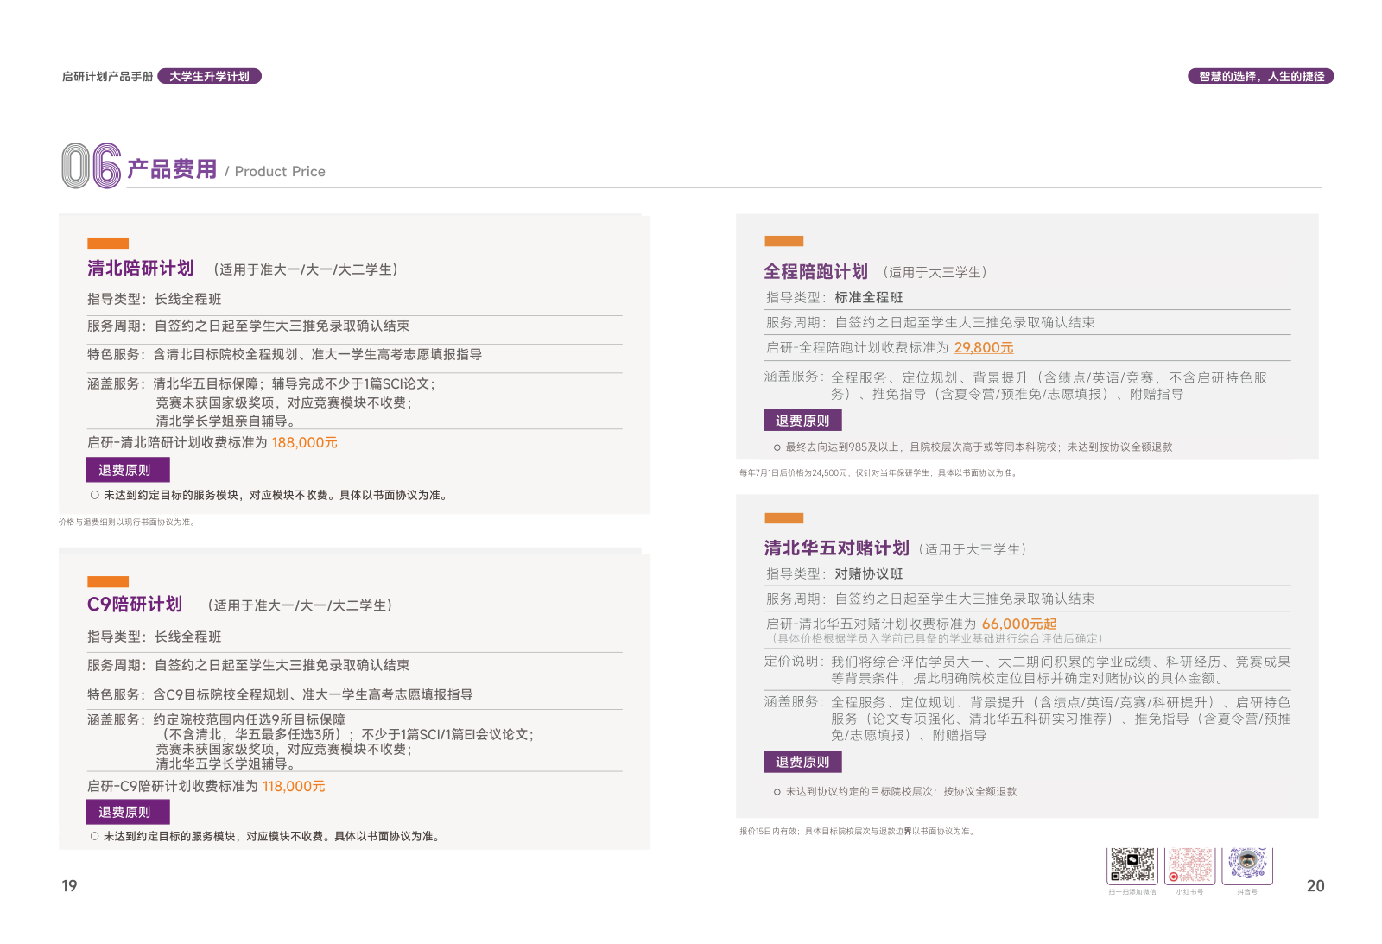Click the 188,000元 price

pos(305,442)
